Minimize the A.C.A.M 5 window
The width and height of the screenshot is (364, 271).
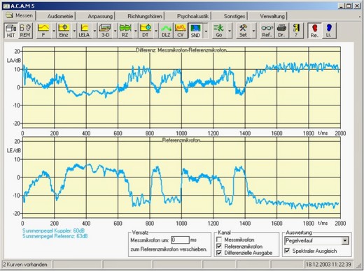pos(342,6)
